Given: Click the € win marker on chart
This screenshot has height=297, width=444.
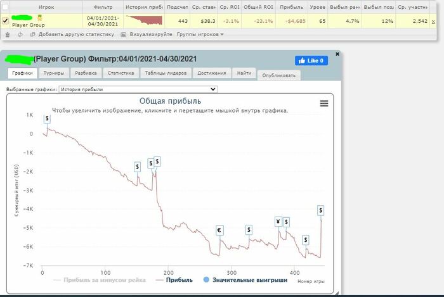Looking at the screenshot, I should click(219, 231).
